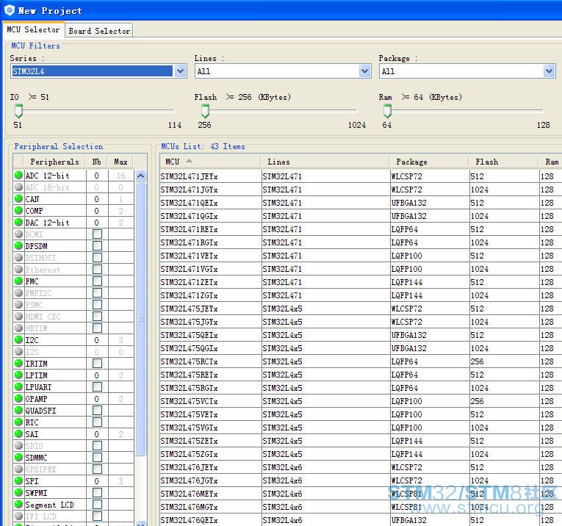Click the green status dot beside LPTIM
Image resolution: width=562 pixels, height=526 pixels.
click(18, 375)
